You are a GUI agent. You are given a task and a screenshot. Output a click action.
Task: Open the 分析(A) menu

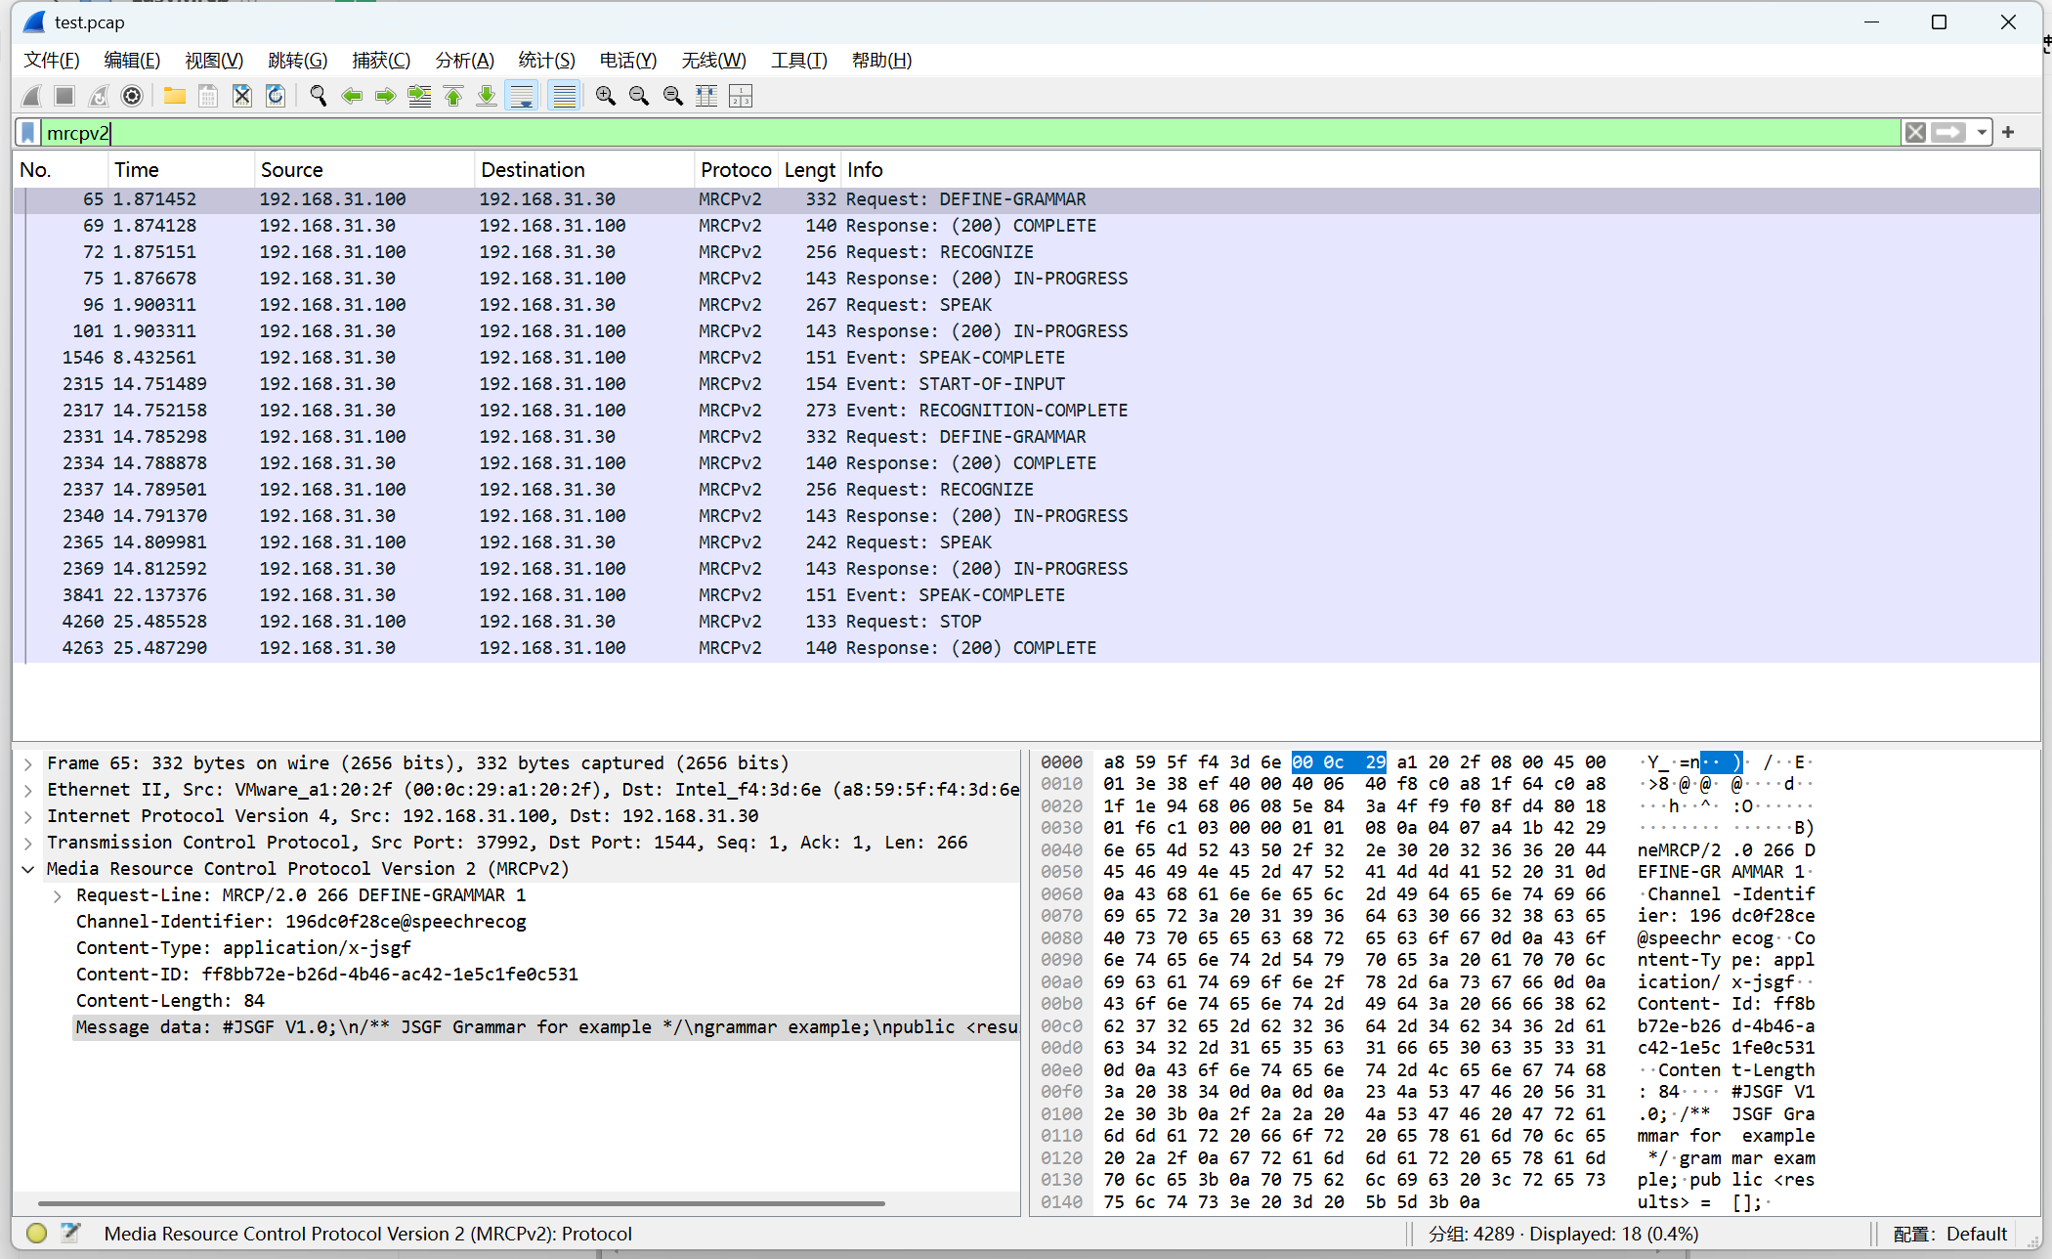click(464, 61)
